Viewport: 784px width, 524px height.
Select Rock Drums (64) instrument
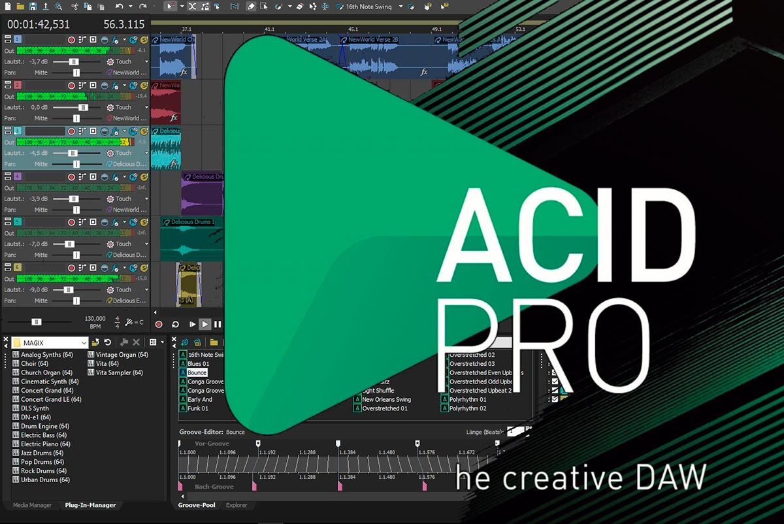coord(43,470)
